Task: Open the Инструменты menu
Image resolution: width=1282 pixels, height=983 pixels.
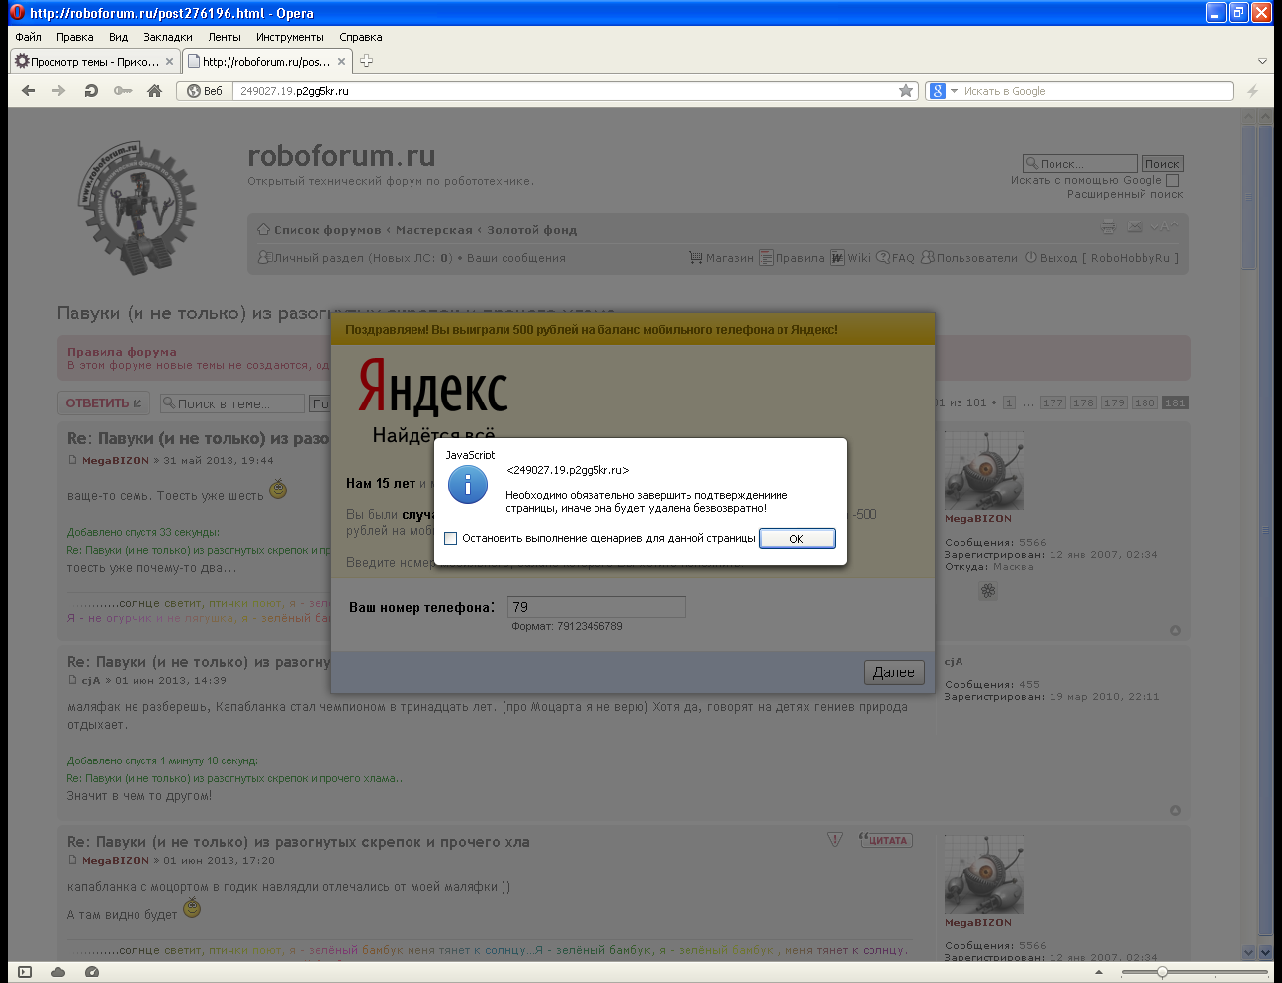Action: pyautogui.click(x=290, y=37)
